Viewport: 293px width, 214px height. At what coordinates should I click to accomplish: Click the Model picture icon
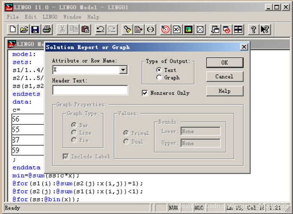pos(188,30)
